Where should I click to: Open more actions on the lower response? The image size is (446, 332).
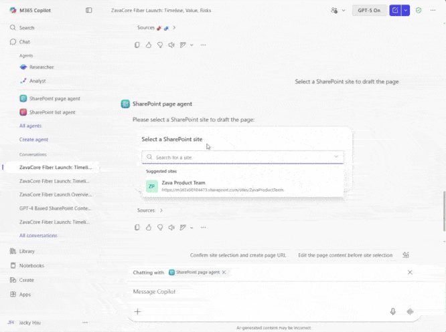[x=203, y=227]
